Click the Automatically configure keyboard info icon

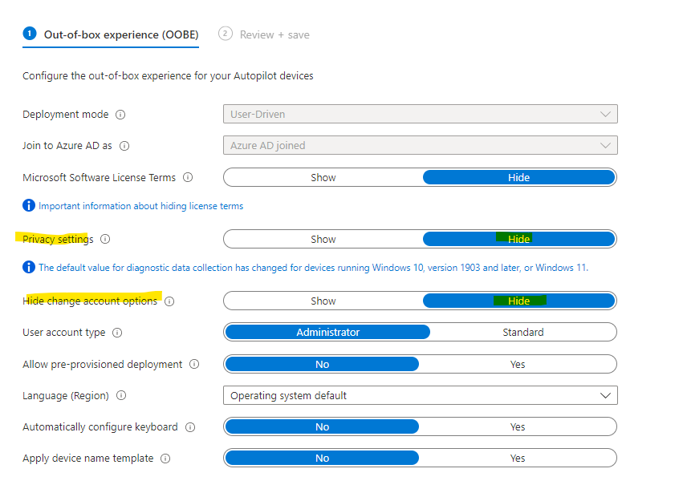pyautogui.click(x=189, y=426)
